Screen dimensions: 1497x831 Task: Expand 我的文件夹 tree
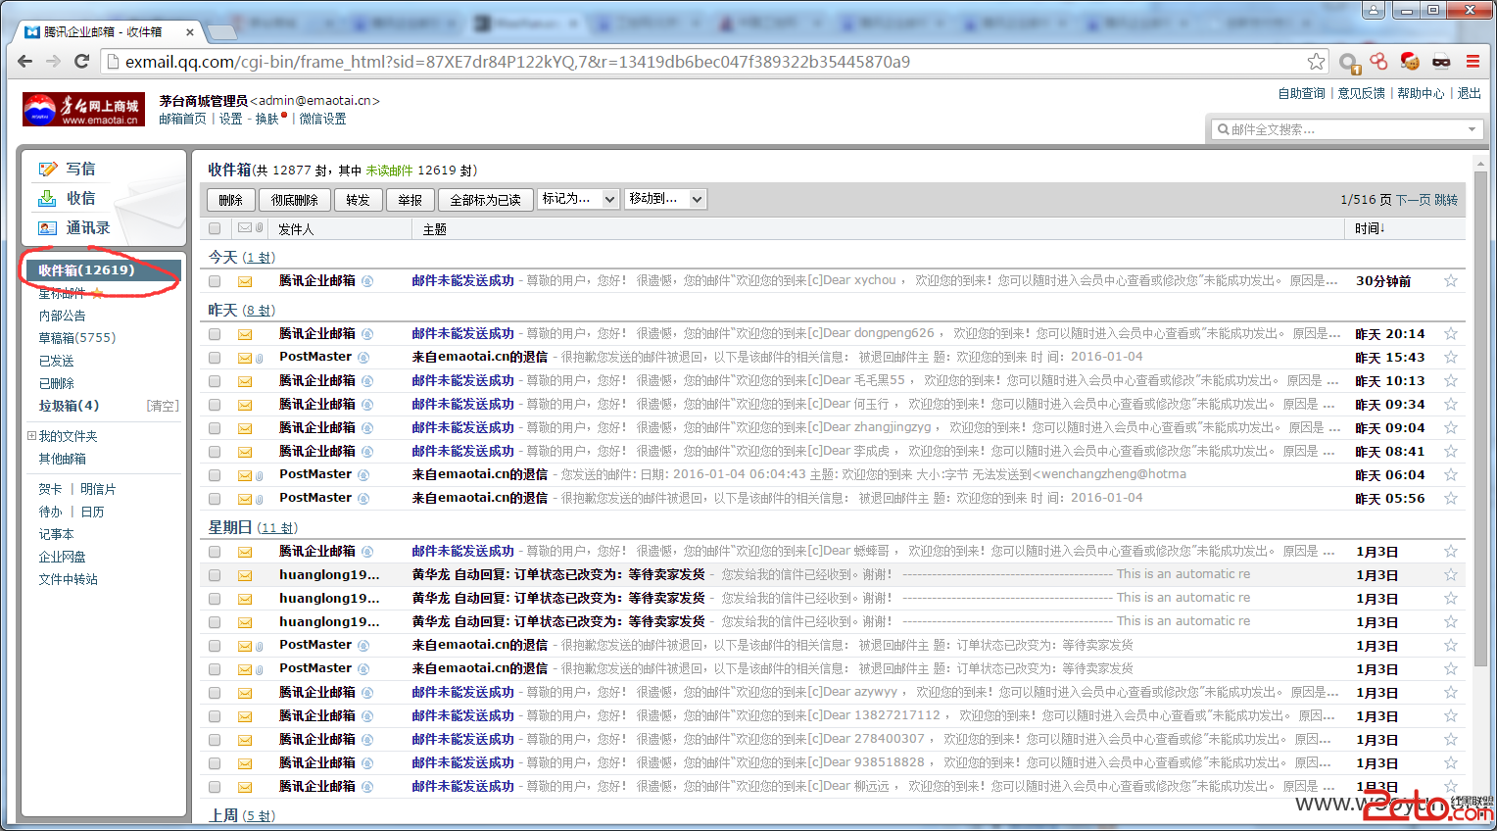(32, 436)
